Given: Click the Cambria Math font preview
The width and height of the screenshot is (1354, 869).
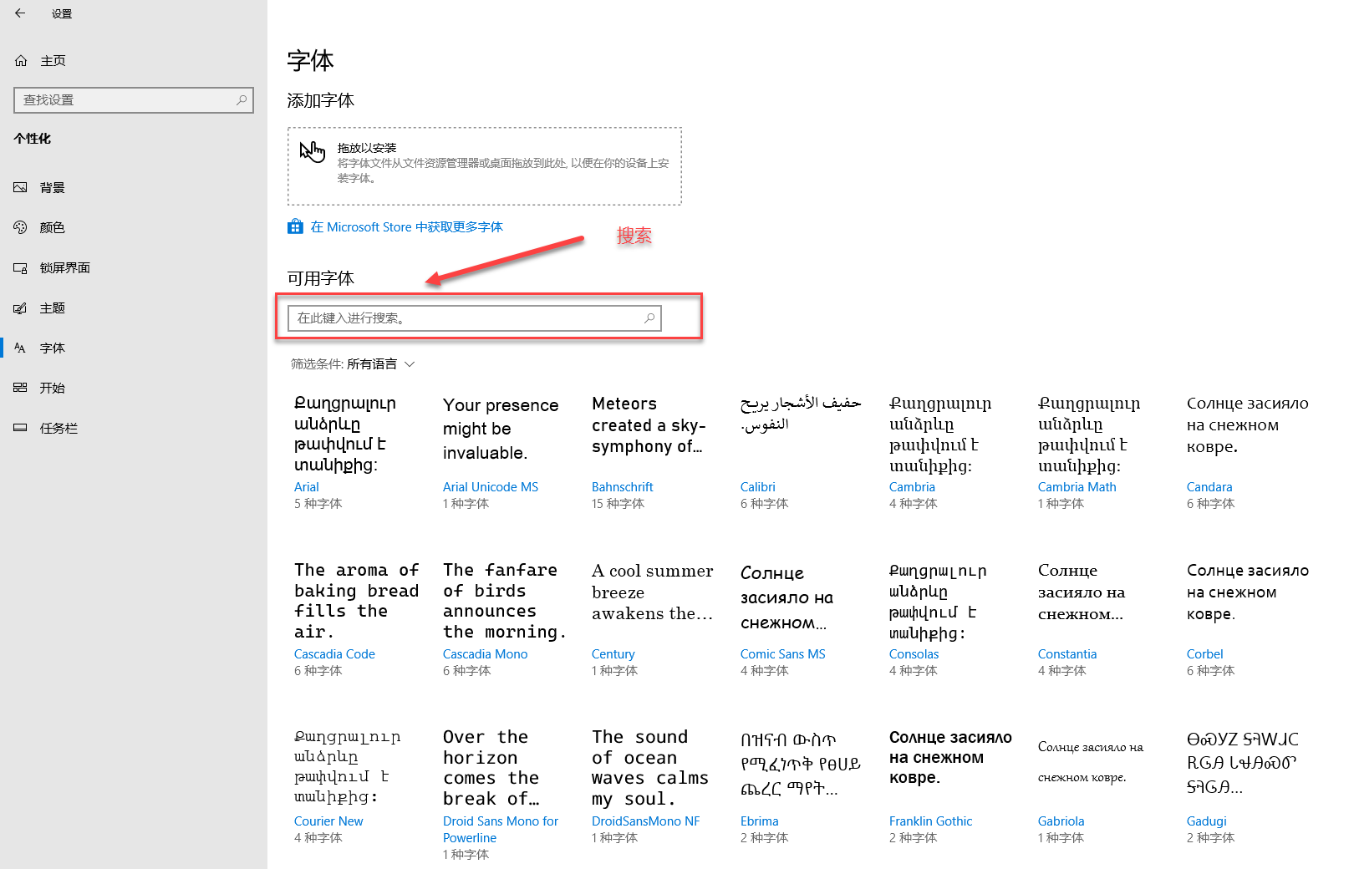Looking at the screenshot, I should [1089, 434].
